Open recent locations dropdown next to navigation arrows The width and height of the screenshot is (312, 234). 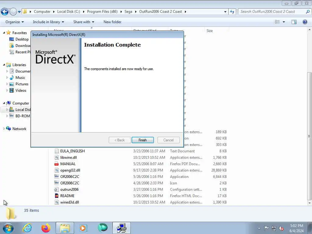pyautogui.click(x=19, y=12)
